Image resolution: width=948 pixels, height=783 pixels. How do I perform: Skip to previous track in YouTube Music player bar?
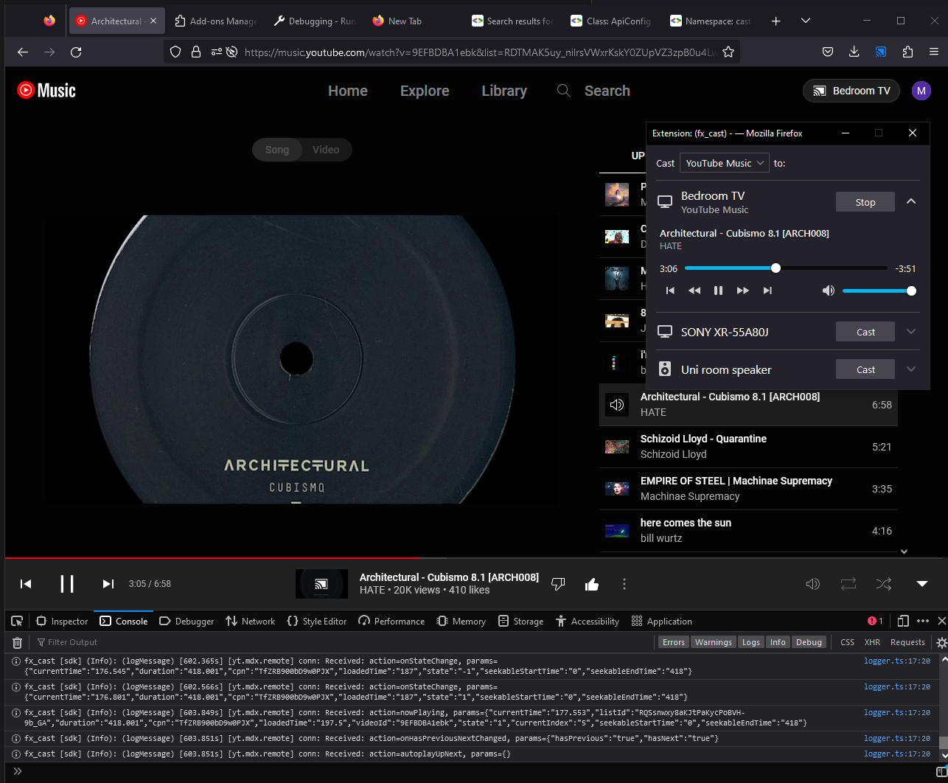pyautogui.click(x=26, y=584)
